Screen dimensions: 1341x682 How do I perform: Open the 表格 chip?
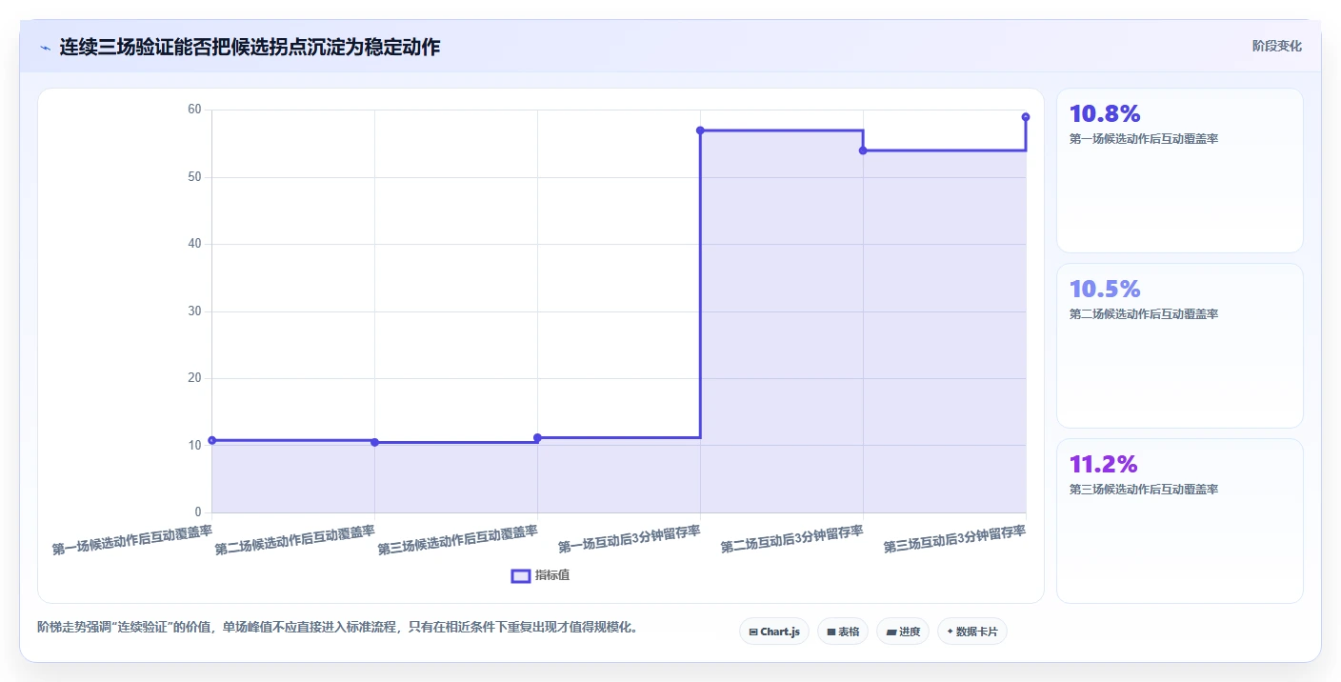[842, 632]
